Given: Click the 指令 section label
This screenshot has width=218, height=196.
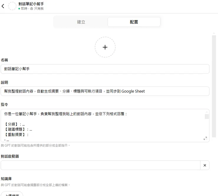Looking at the screenshot, I should coord(4,104).
